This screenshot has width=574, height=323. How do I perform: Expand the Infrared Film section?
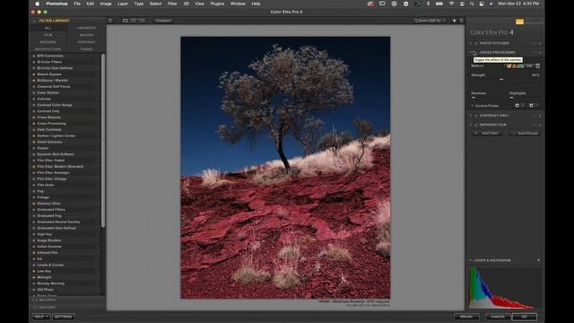[471, 125]
